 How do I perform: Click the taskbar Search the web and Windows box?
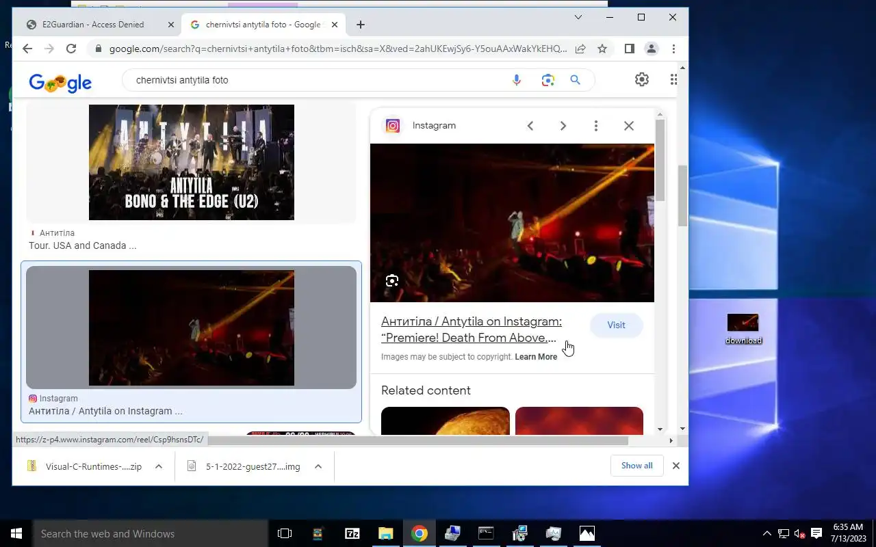click(151, 533)
